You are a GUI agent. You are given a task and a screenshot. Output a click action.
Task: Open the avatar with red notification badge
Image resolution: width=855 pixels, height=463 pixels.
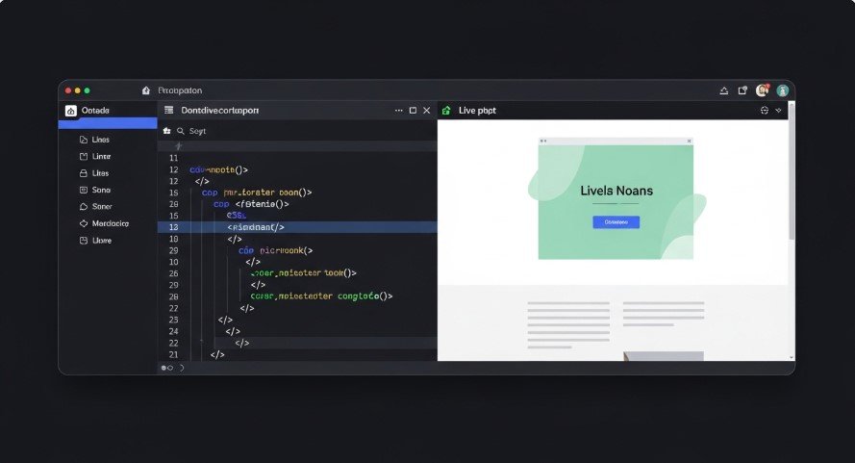tap(763, 90)
